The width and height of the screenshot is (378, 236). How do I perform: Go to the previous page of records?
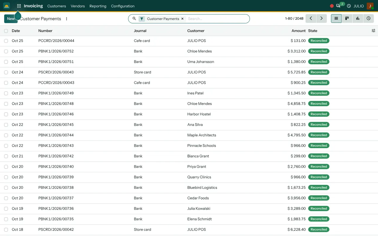point(311,18)
